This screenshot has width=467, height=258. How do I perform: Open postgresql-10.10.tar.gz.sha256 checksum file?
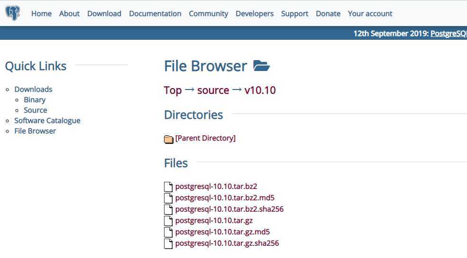[227, 243]
